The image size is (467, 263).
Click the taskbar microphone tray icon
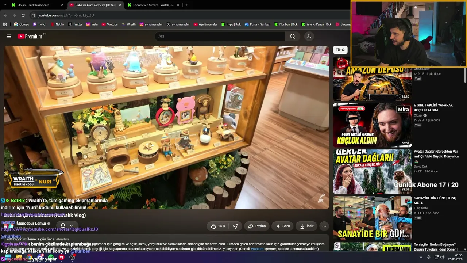429,257
